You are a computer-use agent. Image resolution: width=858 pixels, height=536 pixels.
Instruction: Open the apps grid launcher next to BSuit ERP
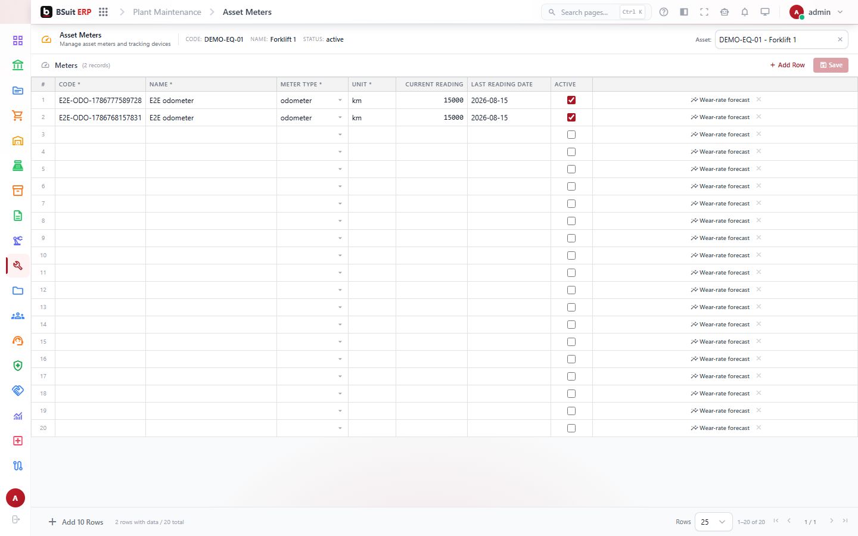pyautogui.click(x=103, y=12)
